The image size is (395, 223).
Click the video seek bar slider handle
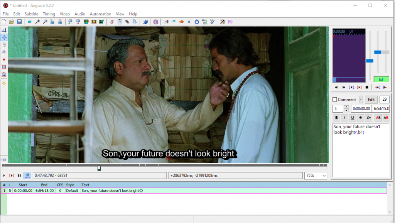99,168
